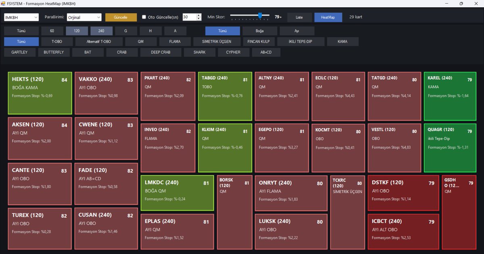Viewport: 484px width, 254px height.
Task: Select the A timeframe filter
Action: (175, 31)
